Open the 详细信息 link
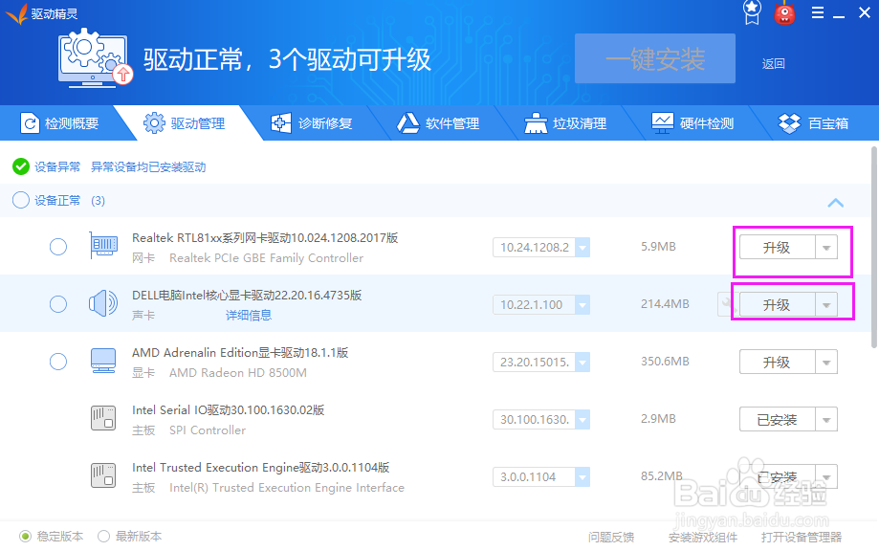Image resolution: width=879 pixels, height=551 pixels. coord(249,315)
